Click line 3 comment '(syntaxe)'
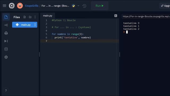The height and width of the screenshot is (96, 170). (84, 27)
